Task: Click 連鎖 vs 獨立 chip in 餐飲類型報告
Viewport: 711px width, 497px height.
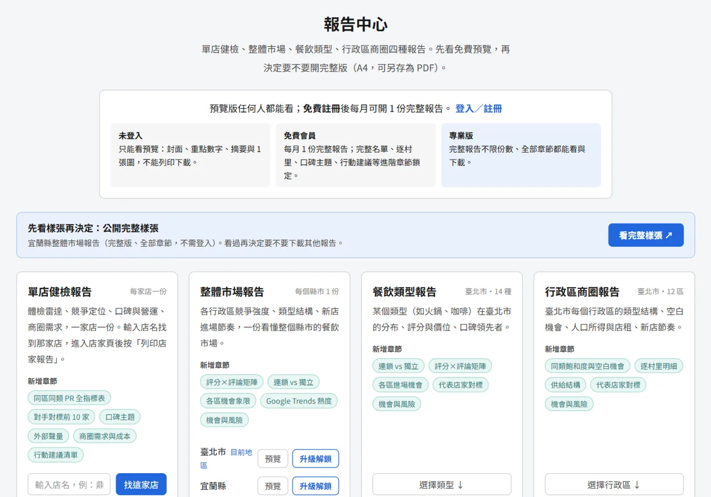Action: point(399,366)
